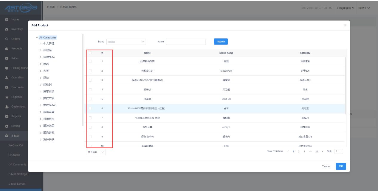Image resolution: width=378 pixels, height=191 pixels.
Task: Click the Customers sidebar icon
Action: point(7,107)
